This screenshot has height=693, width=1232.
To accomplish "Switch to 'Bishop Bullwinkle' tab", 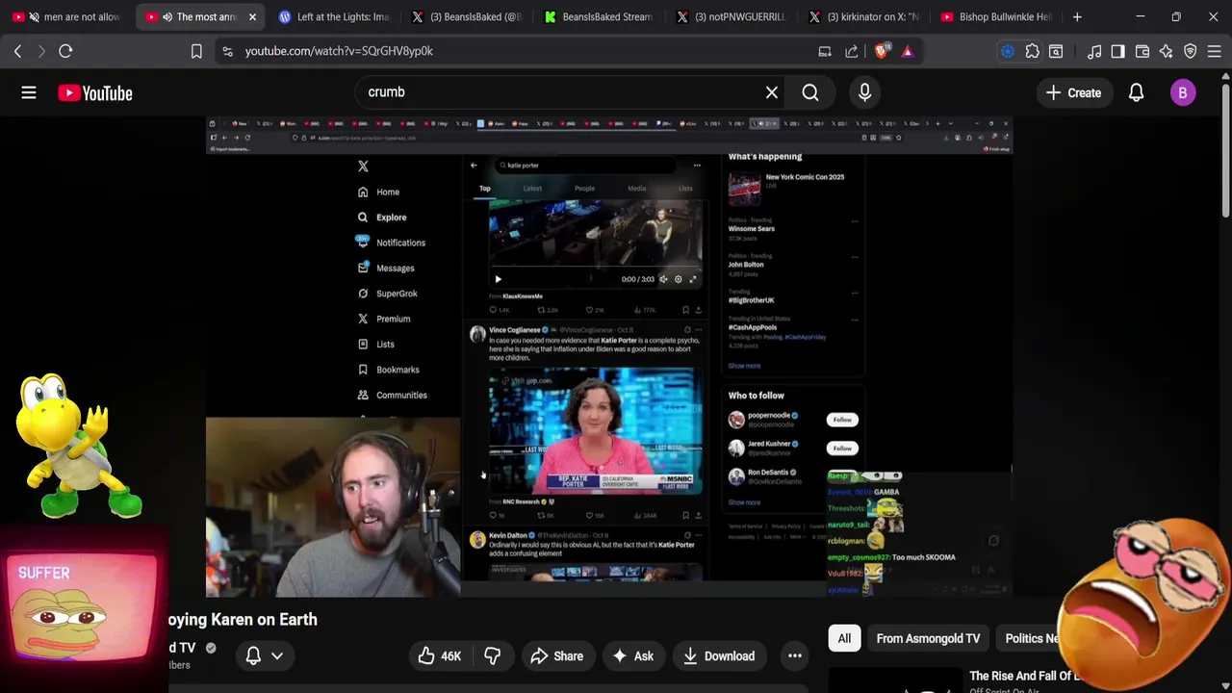I will click(x=996, y=16).
